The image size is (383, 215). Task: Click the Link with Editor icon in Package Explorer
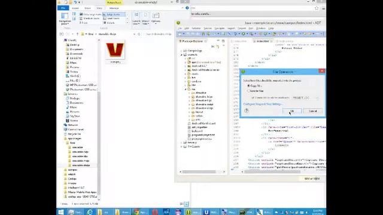tap(217, 47)
